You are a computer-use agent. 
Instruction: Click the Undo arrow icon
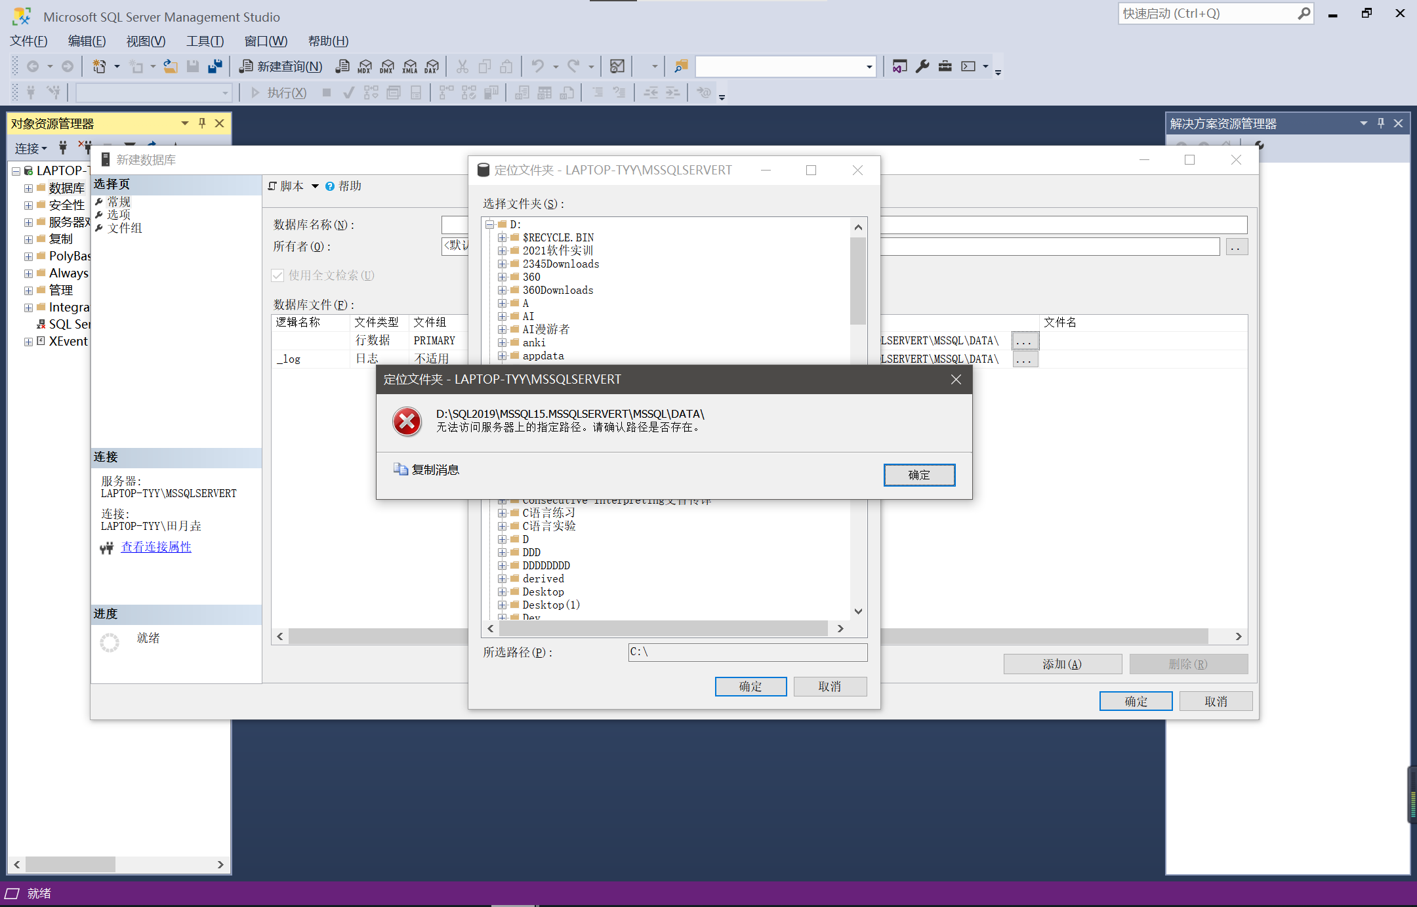point(538,66)
